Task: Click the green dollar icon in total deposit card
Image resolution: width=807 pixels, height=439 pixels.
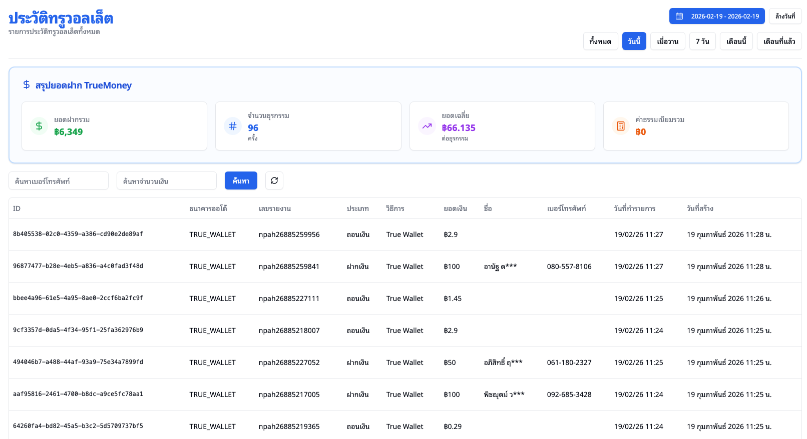Action: [x=39, y=126]
